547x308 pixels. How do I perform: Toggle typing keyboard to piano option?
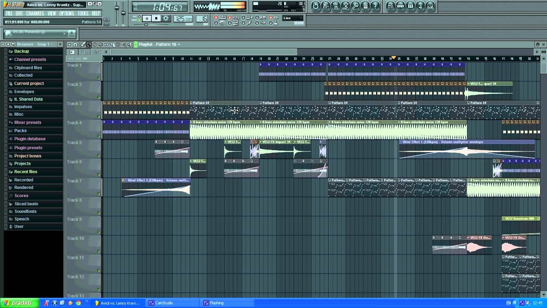(216, 18)
